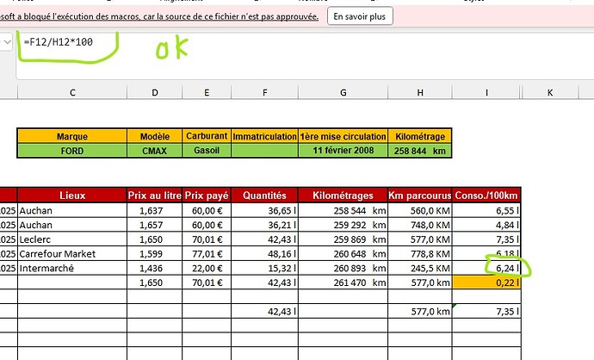Viewport: 594px width, 360px height.
Task: Select the '258 544 km' cell
Action: [x=343, y=211]
